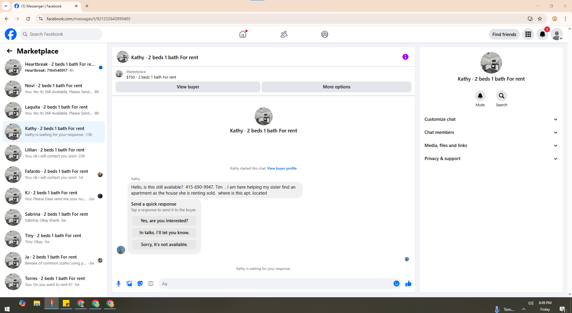Go to the Home feed icon
Screen dimensions: 572x313
pyautogui.click(x=243, y=34)
